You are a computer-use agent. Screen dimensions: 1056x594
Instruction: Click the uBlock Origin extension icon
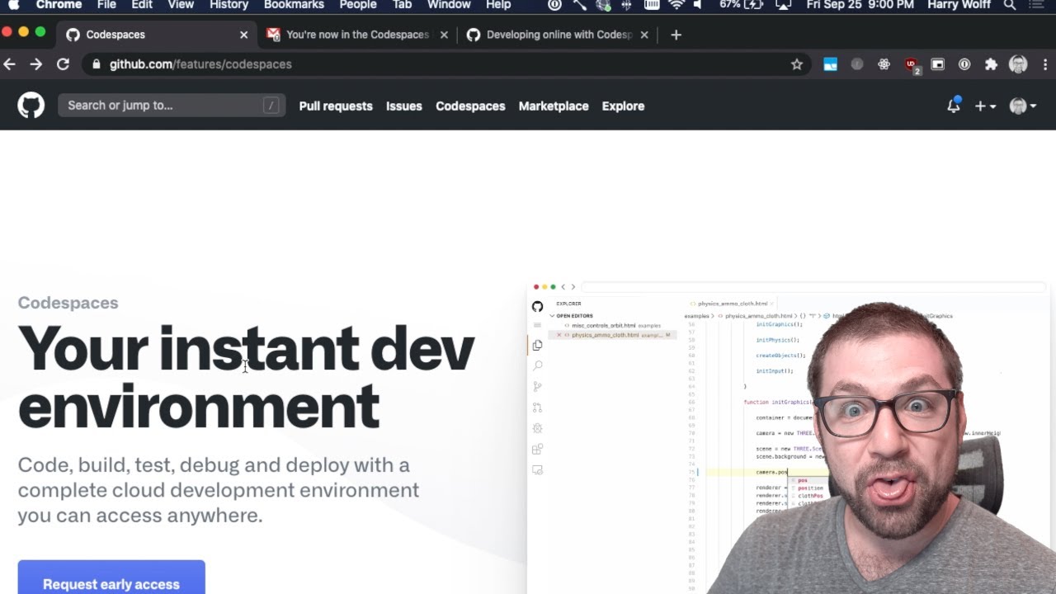tap(911, 64)
